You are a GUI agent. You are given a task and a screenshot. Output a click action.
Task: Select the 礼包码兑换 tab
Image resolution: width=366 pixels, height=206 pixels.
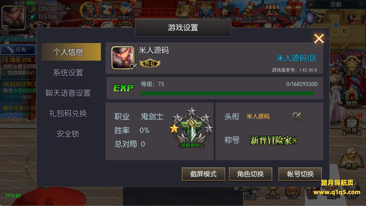(x=68, y=113)
